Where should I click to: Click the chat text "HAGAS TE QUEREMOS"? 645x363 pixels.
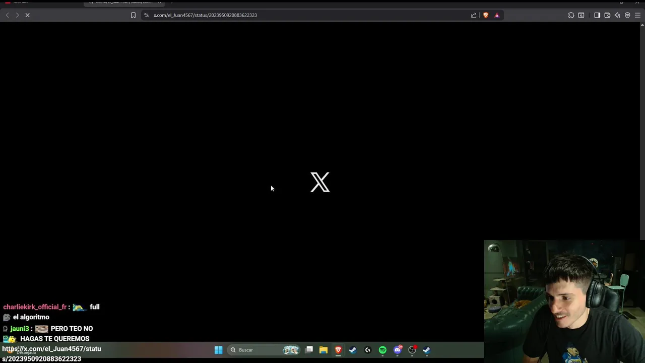point(55,339)
